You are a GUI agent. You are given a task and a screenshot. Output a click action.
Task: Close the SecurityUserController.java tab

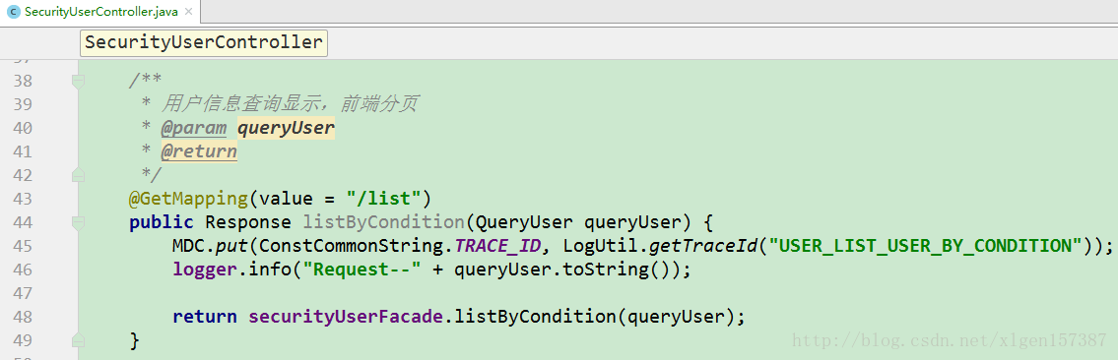[187, 12]
